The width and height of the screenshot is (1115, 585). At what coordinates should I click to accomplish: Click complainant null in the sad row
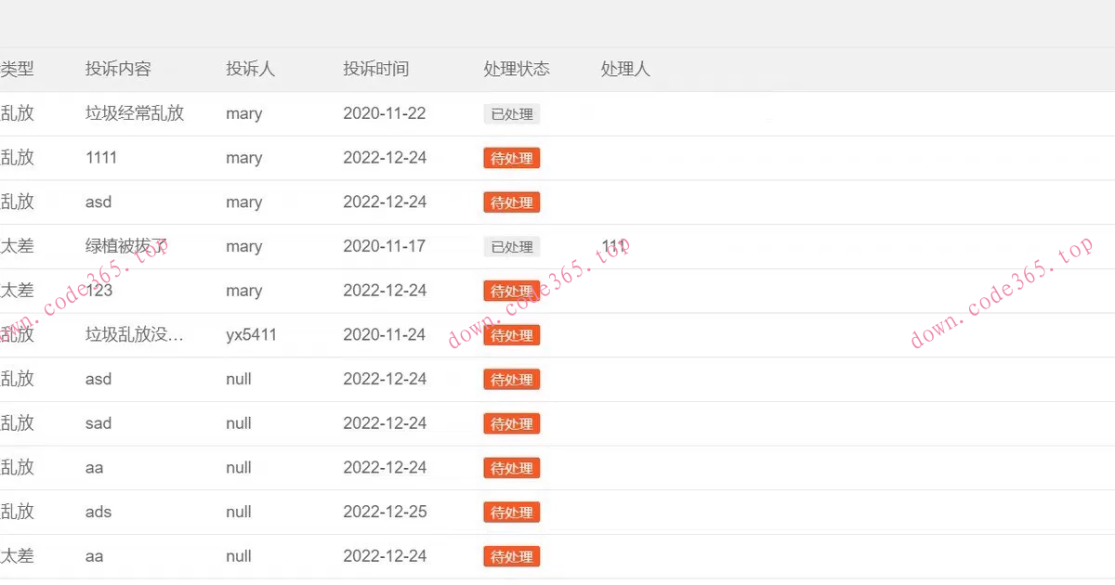[x=239, y=423]
